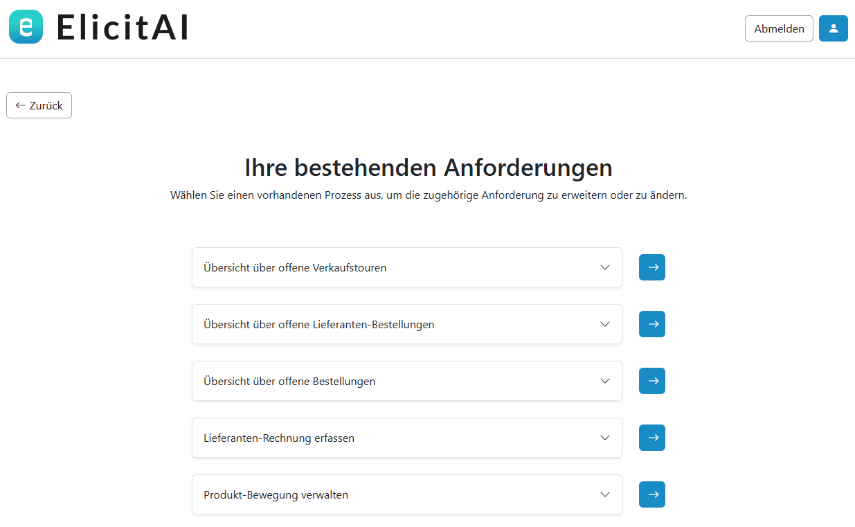This screenshot has height=527, width=855.
Task: Open arrow for Produkt-Bewegung verwalten
Action: (651, 494)
